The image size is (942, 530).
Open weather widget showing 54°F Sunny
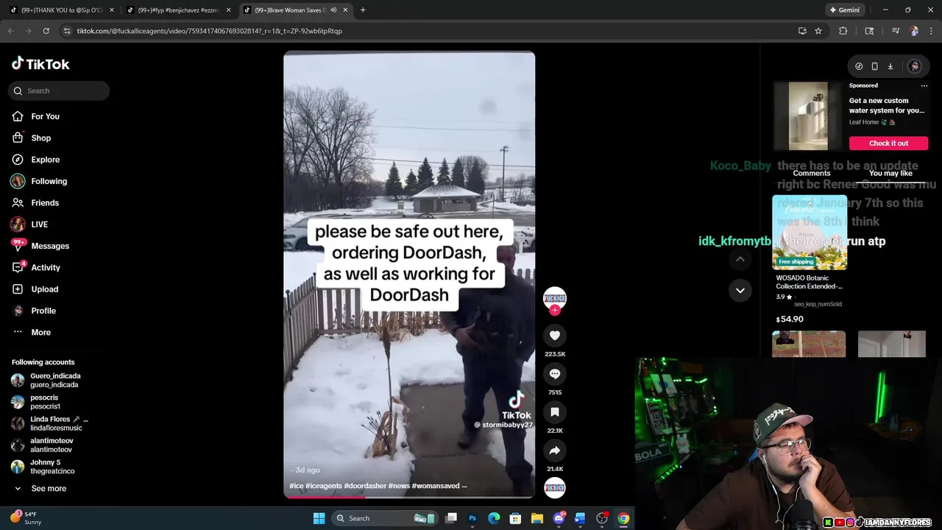(x=26, y=518)
